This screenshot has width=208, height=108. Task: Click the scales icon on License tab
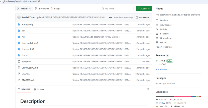35,89
